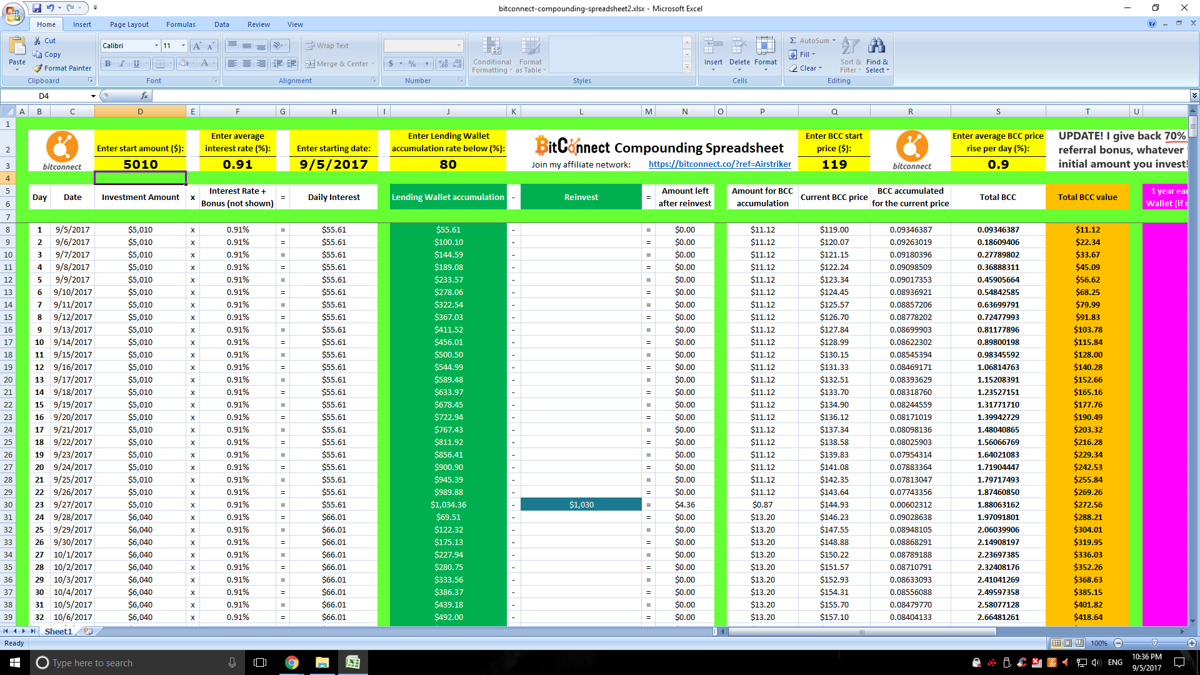Expand the font size 11 dropdown
Screen dimensions: 1200x675
[183, 46]
